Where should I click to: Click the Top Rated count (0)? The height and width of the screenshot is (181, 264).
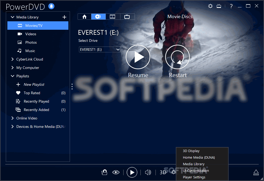point(63,93)
